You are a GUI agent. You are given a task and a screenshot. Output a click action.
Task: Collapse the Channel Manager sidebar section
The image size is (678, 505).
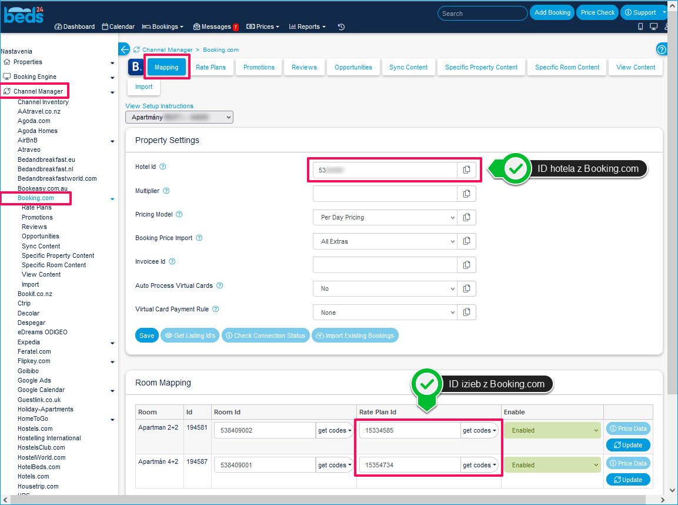pyautogui.click(x=112, y=92)
